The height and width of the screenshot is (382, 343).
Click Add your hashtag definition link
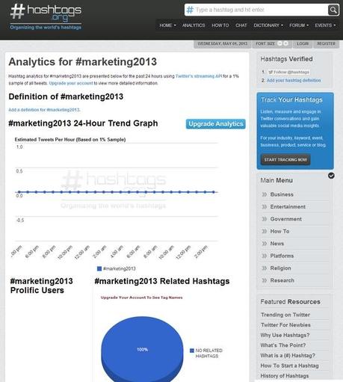click(x=294, y=80)
